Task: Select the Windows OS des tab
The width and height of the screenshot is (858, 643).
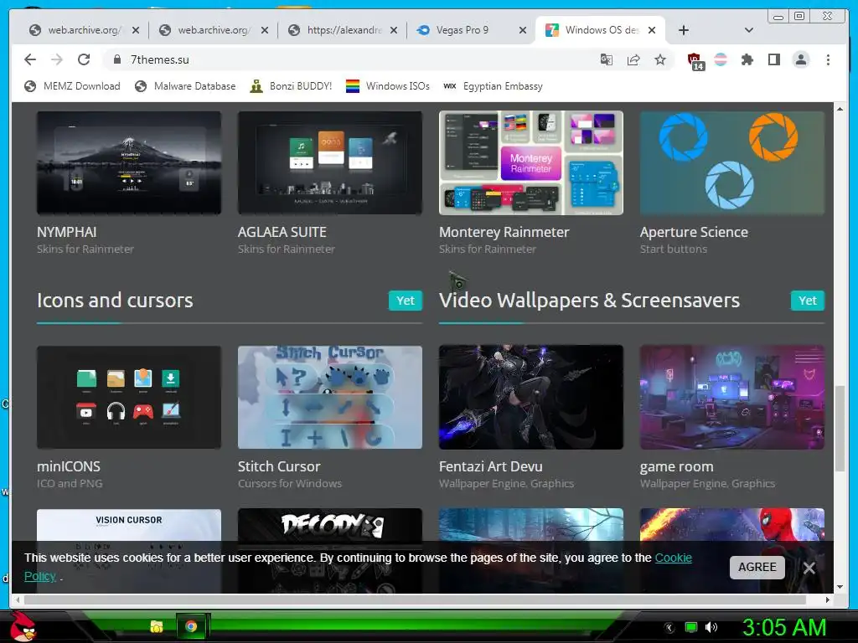Action: (599, 30)
